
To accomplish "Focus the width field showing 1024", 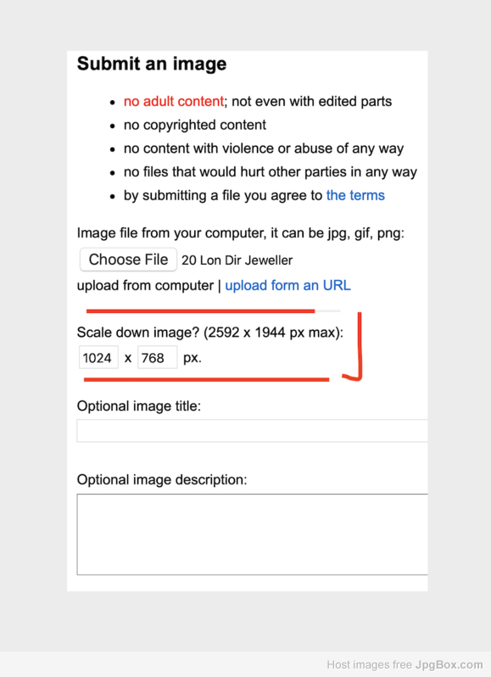I will point(98,357).
